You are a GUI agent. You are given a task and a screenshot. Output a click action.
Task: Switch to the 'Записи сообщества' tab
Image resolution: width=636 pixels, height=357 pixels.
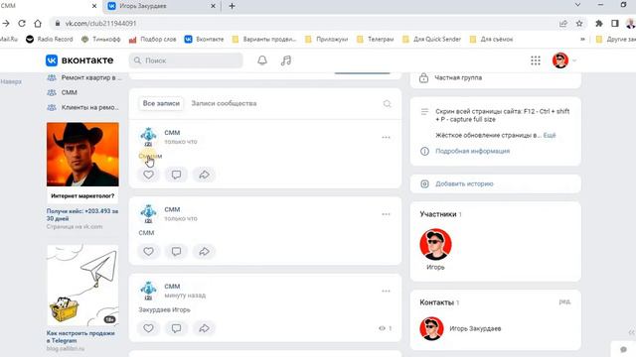tap(224, 103)
